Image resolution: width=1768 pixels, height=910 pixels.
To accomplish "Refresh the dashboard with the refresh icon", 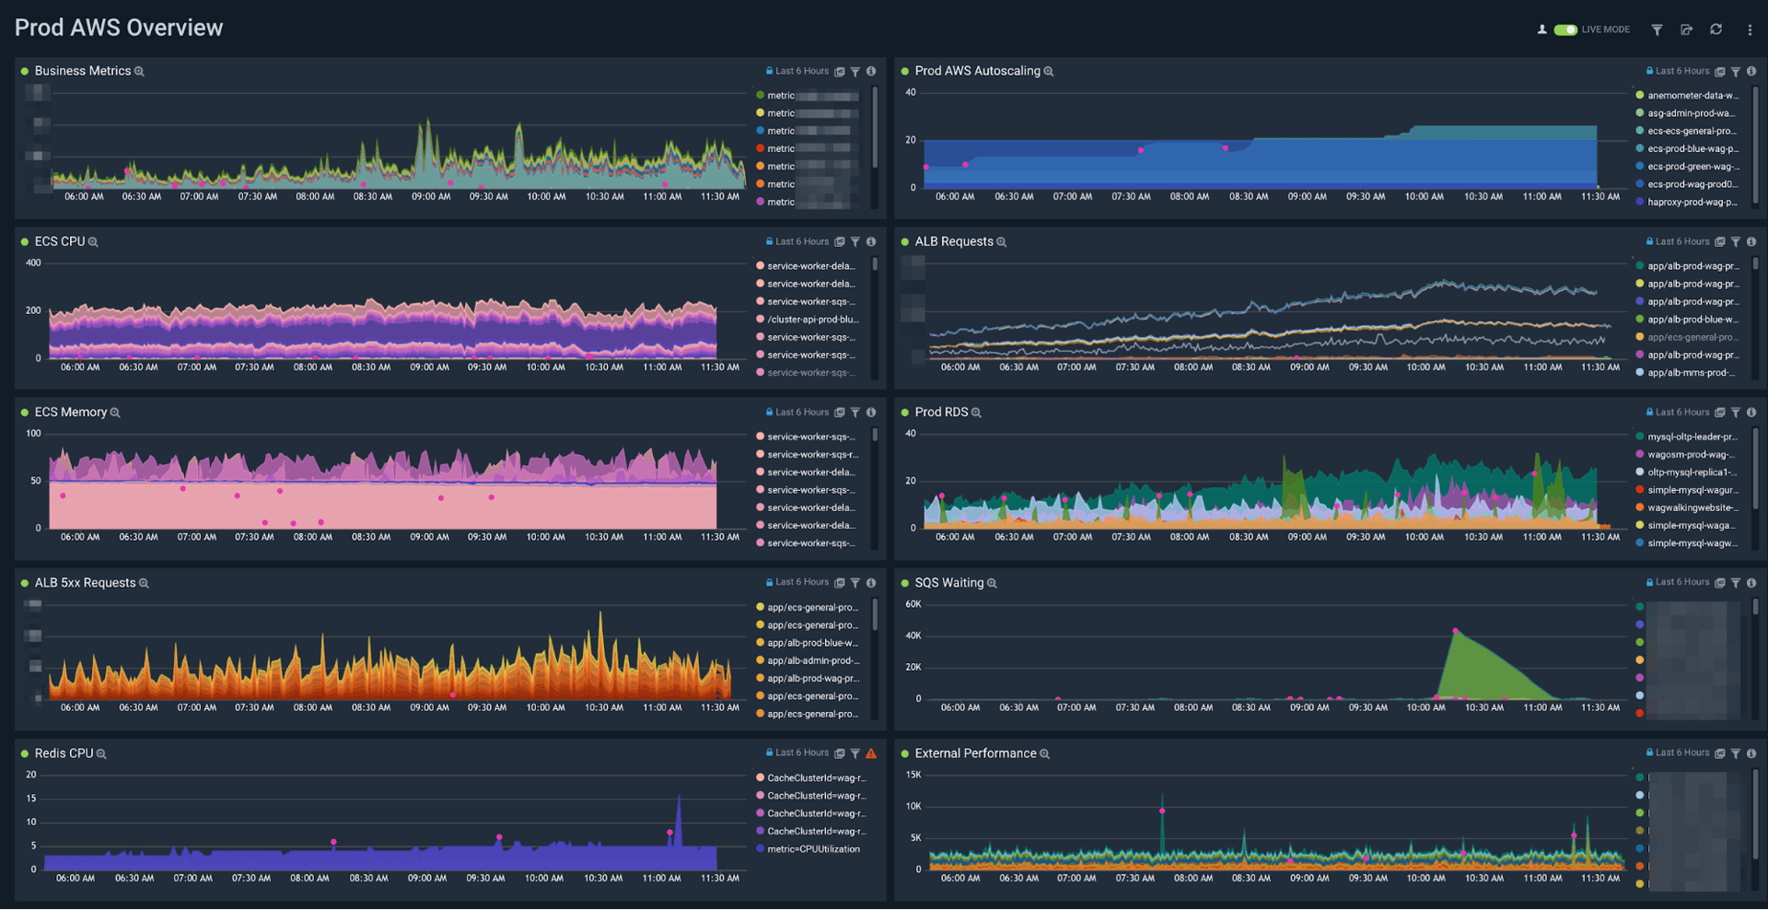I will pyautogui.click(x=1716, y=29).
